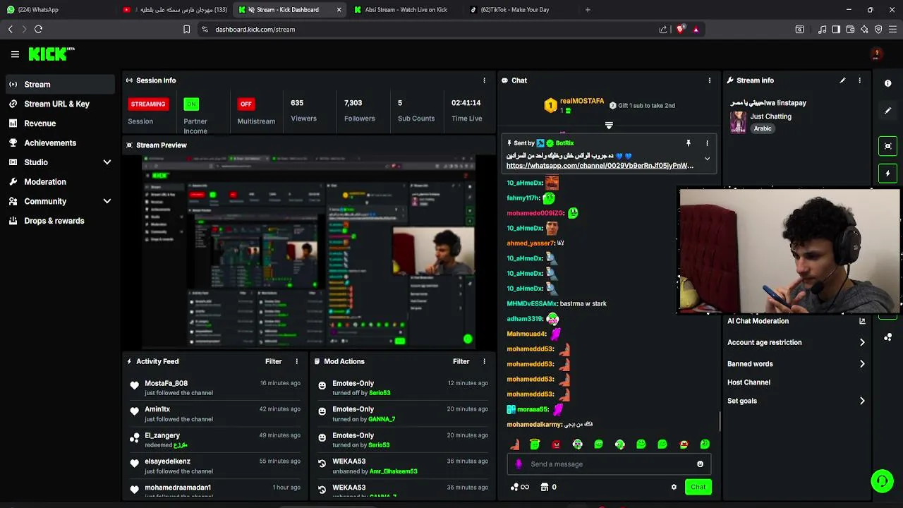
Task: Open AI Chat Moderation external link
Action: (x=862, y=321)
